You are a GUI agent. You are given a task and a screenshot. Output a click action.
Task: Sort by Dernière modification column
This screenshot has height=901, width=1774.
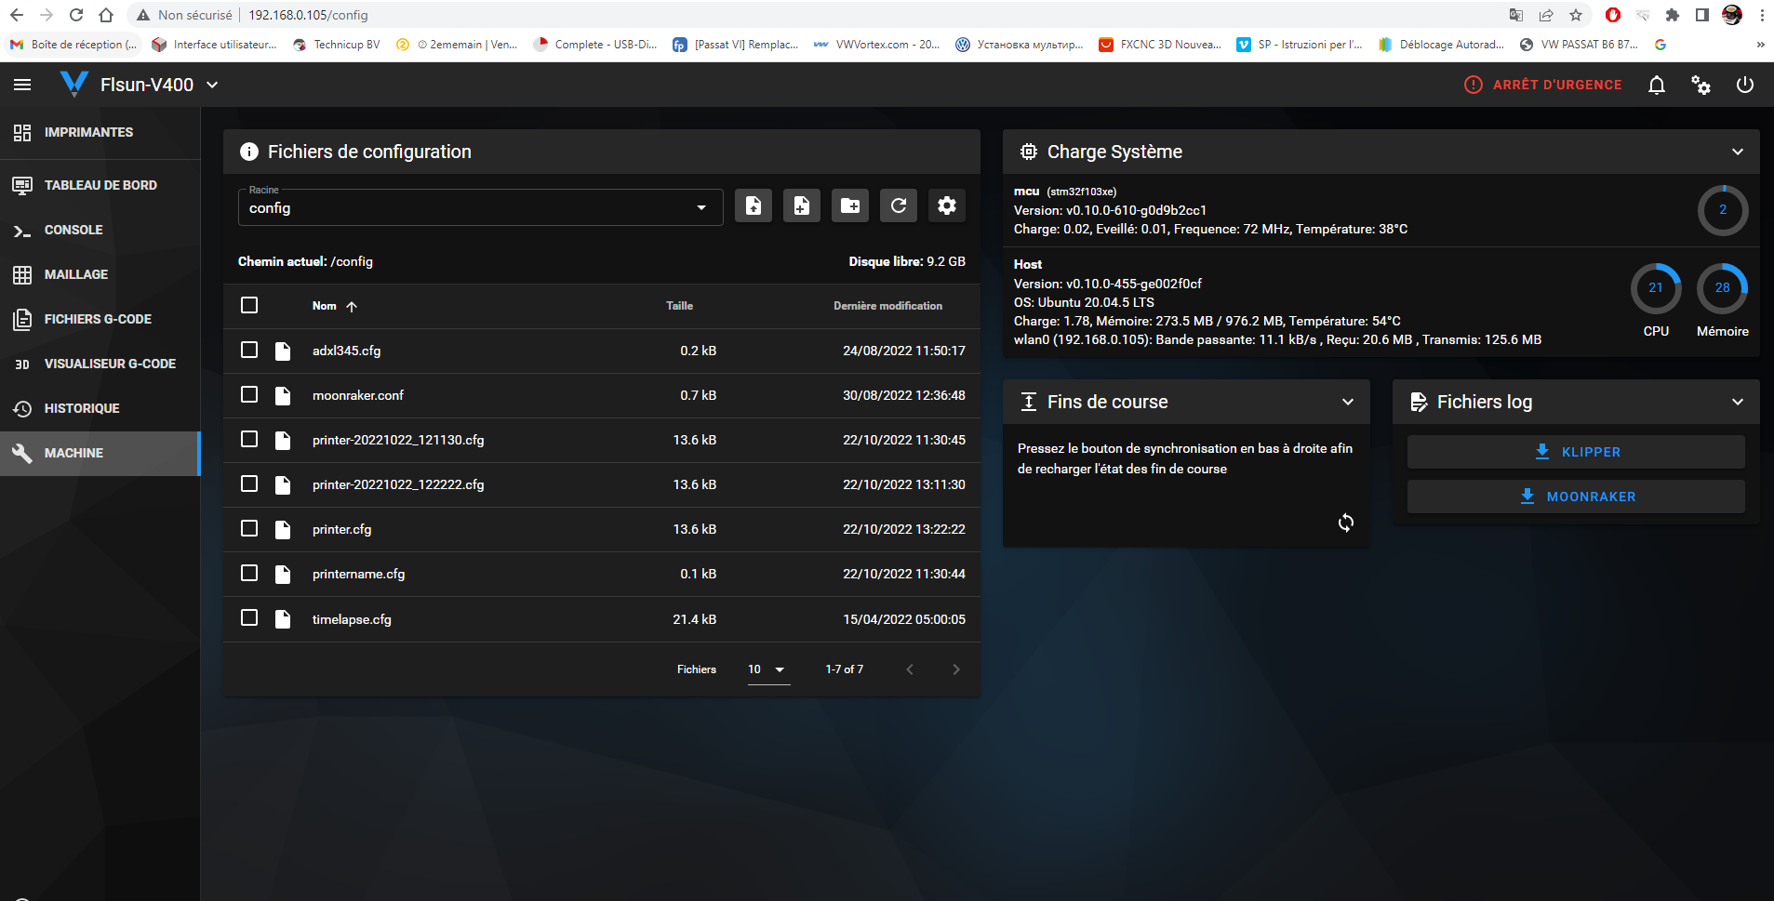pos(887,306)
